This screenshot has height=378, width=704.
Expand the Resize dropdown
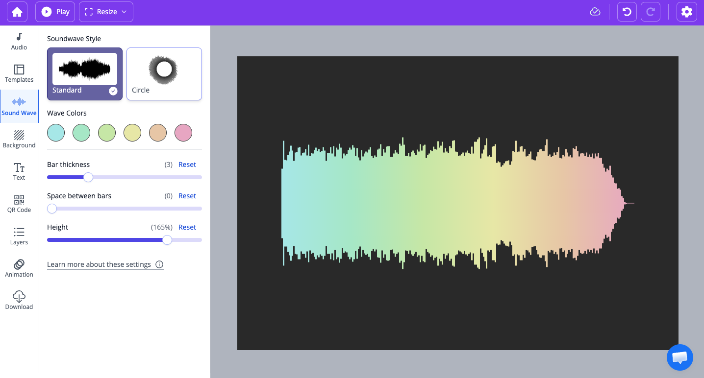click(x=106, y=12)
